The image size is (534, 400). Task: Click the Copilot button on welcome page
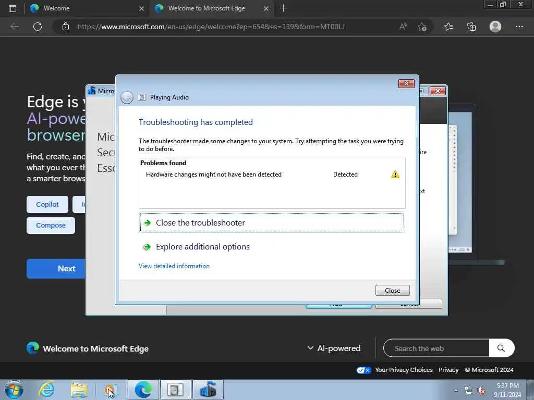click(47, 204)
